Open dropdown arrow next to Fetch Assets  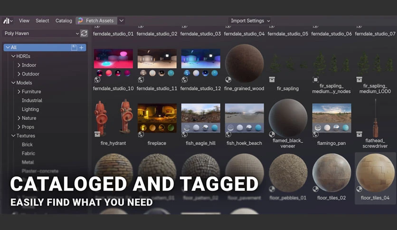pyautogui.click(x=122, y=21)
